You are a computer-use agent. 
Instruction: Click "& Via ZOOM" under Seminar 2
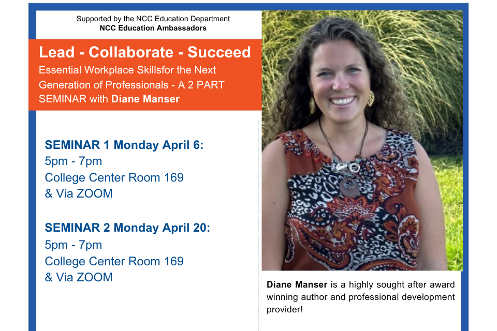(x=78, y=277)
